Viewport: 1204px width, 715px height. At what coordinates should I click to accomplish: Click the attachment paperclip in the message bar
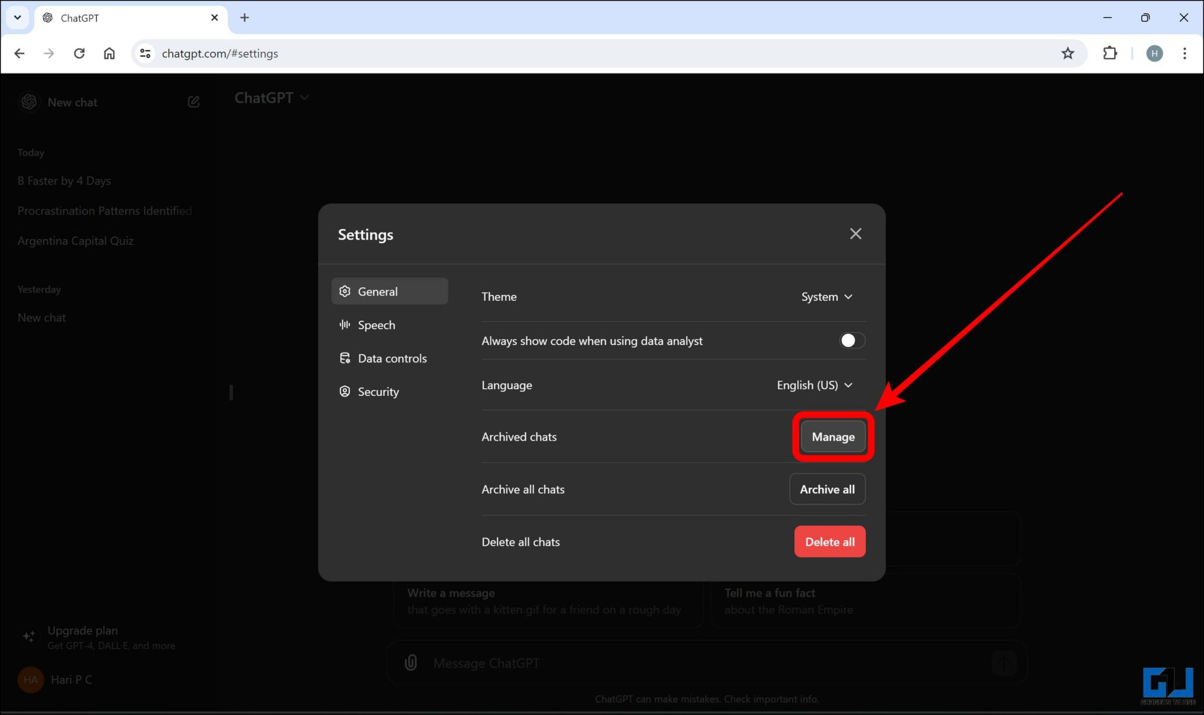tap(410, 663)
